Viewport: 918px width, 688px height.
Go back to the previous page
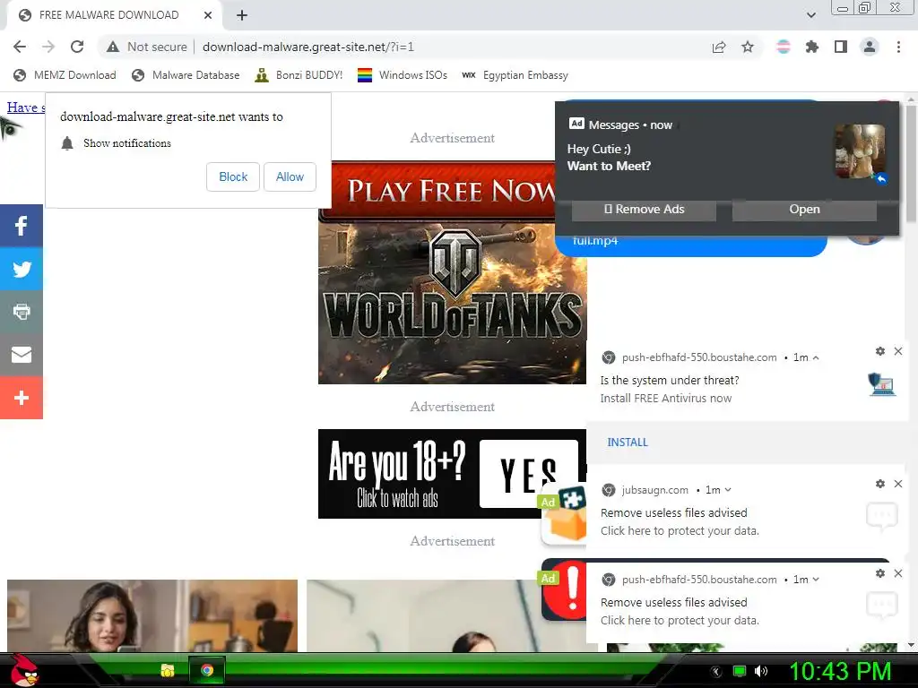[x=20, y=47]
